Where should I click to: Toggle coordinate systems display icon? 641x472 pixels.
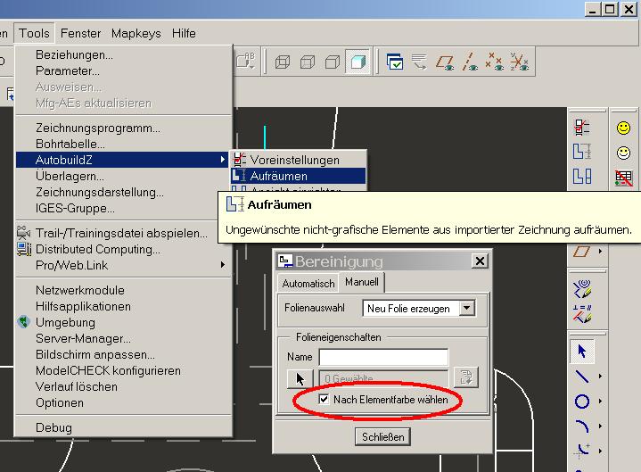tap(521, 62)
